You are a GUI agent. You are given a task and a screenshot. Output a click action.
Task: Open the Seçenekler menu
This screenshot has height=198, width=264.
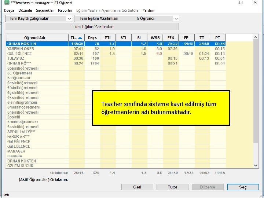[45, 10]
